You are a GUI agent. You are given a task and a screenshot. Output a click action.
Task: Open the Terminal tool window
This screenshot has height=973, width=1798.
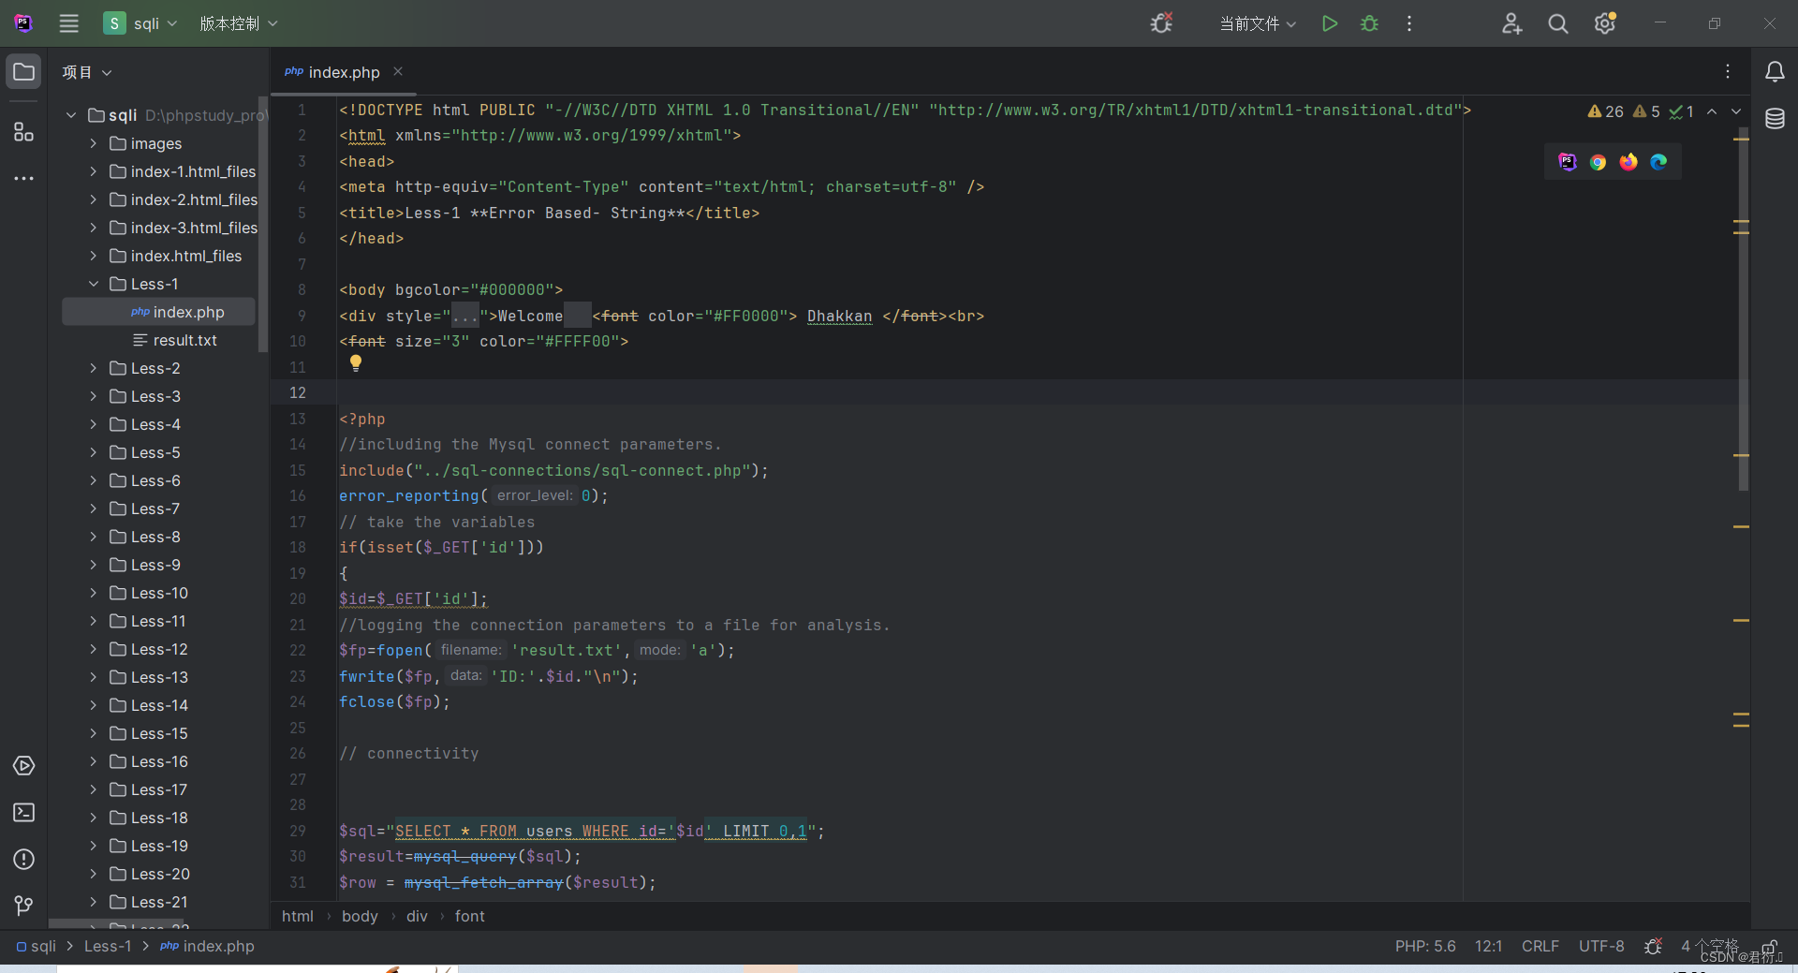[24, 812]
